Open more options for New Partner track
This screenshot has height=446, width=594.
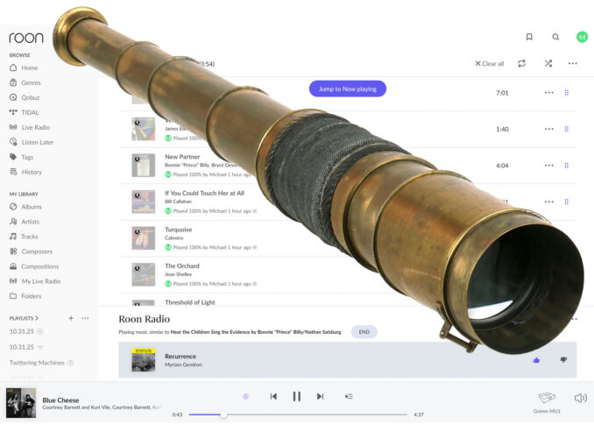pos(549,166)
